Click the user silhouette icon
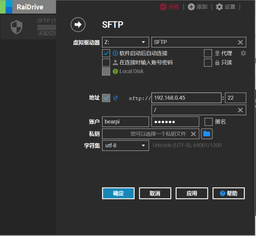256x236 pixels. (115, 63)
